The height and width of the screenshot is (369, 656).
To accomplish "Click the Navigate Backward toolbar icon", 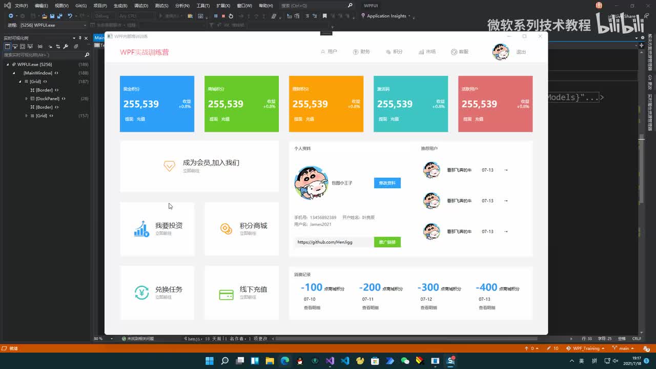I will [x=12, y=16].
